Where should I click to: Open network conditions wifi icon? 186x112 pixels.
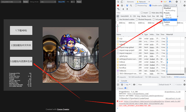[118, 9]
